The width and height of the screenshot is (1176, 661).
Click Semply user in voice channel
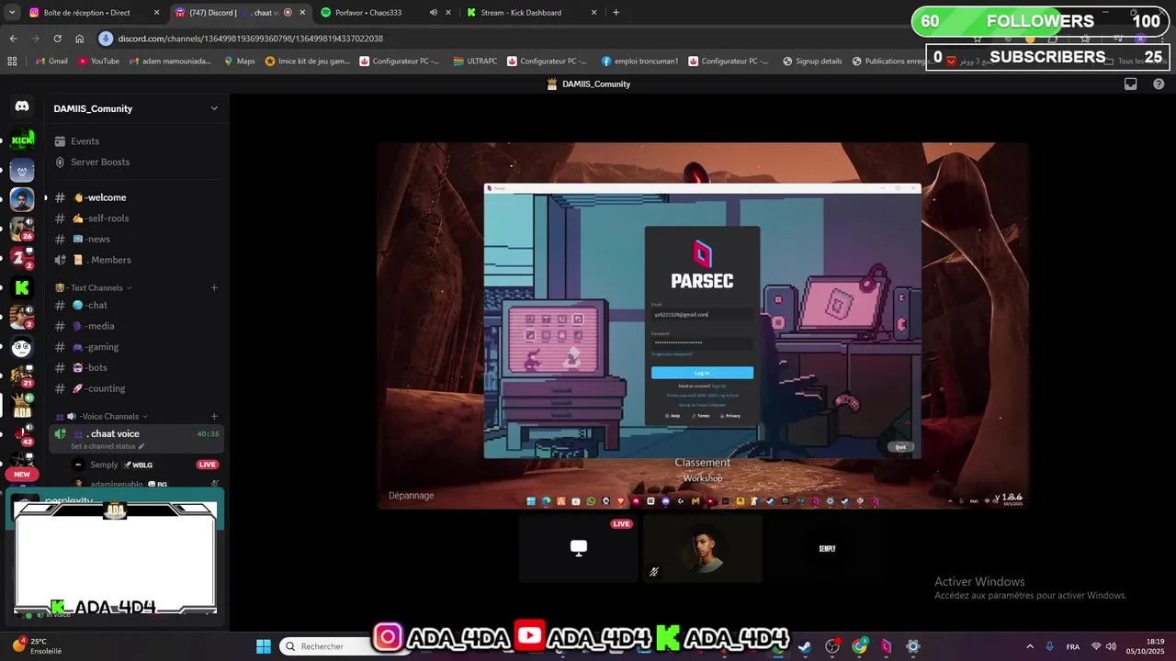click(x=146, y=465)
